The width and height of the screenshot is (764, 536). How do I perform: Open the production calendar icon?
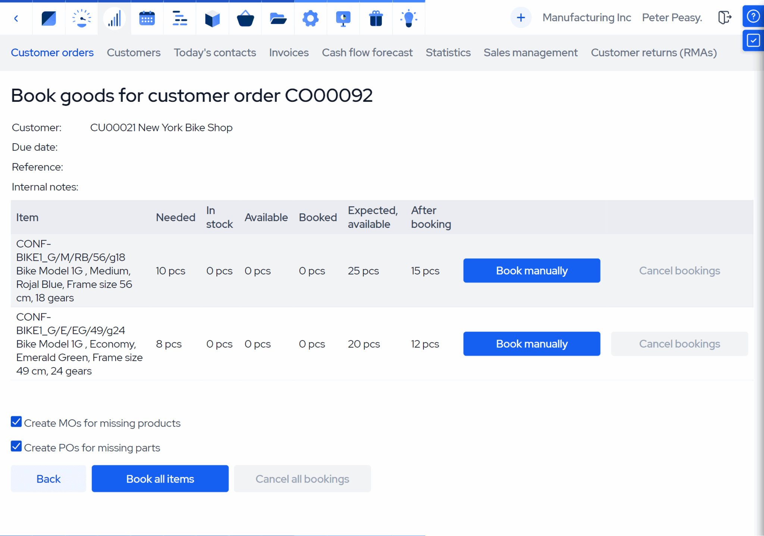point(147,18)
